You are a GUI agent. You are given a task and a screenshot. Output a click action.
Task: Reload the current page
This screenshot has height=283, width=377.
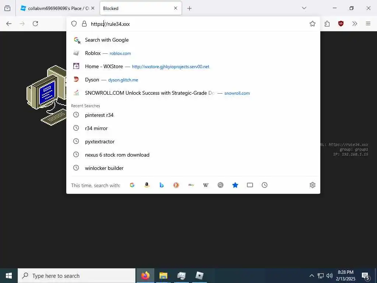35,24
